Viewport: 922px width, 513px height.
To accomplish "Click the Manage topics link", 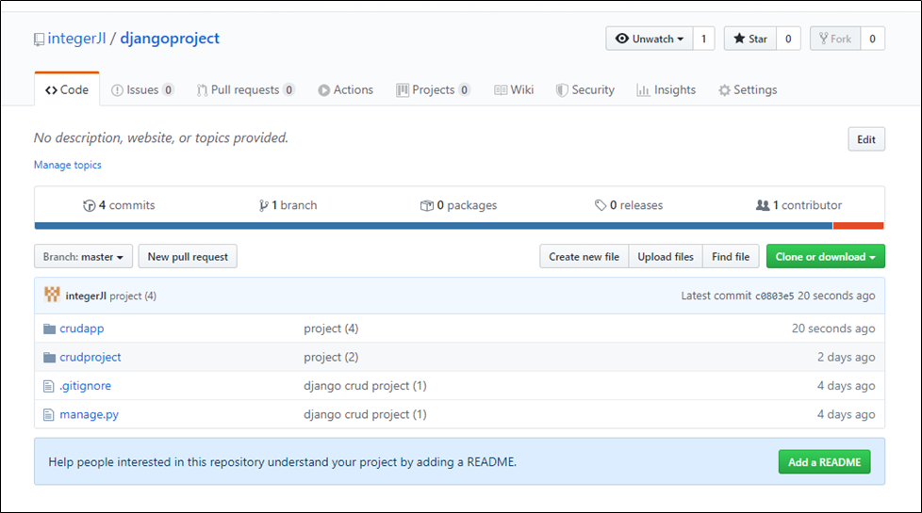I will 68,165.
